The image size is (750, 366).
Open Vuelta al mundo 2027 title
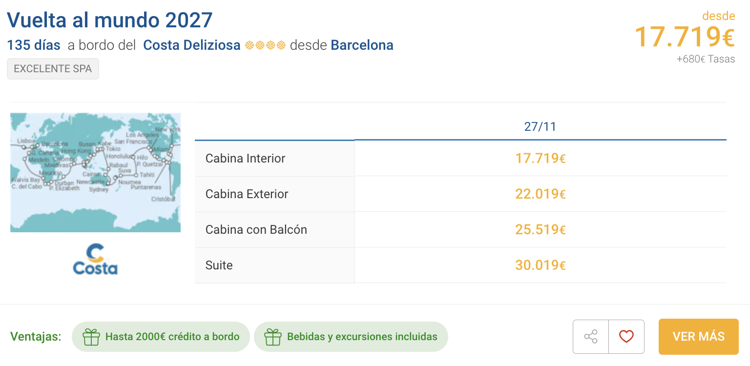[x=110, y=20]
